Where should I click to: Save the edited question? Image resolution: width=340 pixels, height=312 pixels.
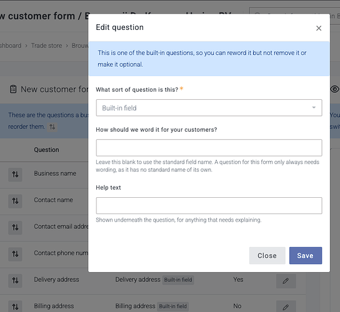(305, 255)
